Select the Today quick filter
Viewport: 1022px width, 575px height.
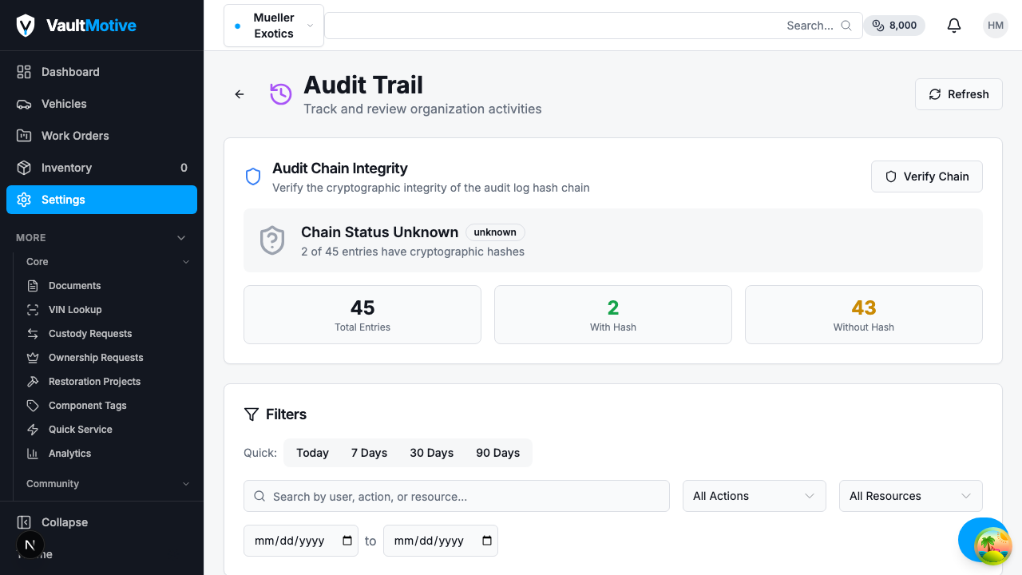coord(312,453)
